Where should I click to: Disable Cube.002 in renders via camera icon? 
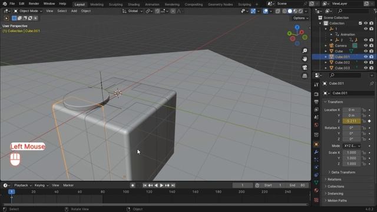(372, 62)
